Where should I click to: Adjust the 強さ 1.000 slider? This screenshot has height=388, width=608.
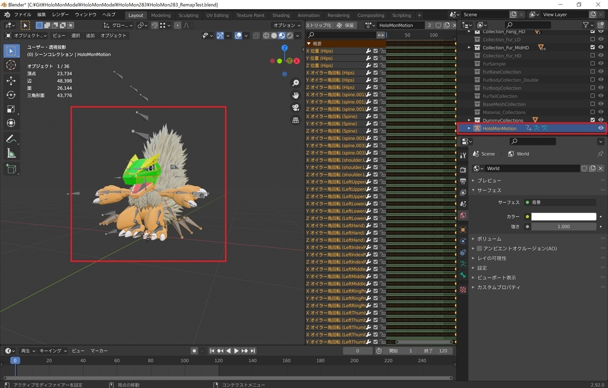563,226
